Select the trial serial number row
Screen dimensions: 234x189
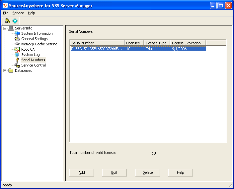point(138,49)
